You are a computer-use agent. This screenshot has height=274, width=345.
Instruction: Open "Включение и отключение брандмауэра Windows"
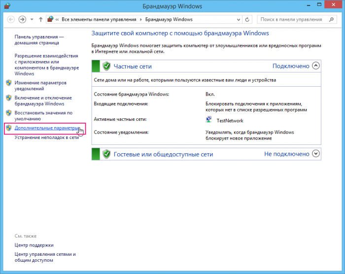(43, 101)
